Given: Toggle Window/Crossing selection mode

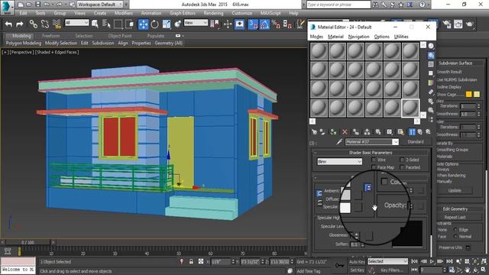Looking at the screenshot, I should 129,24.
